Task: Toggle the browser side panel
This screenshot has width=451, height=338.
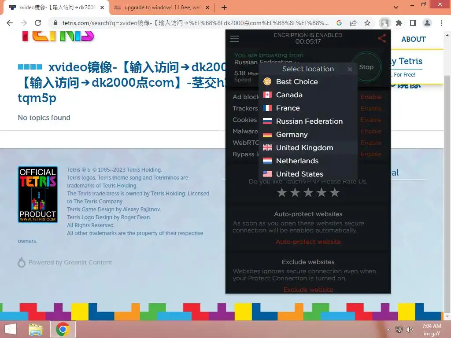Action: click(x=413, y=23)
